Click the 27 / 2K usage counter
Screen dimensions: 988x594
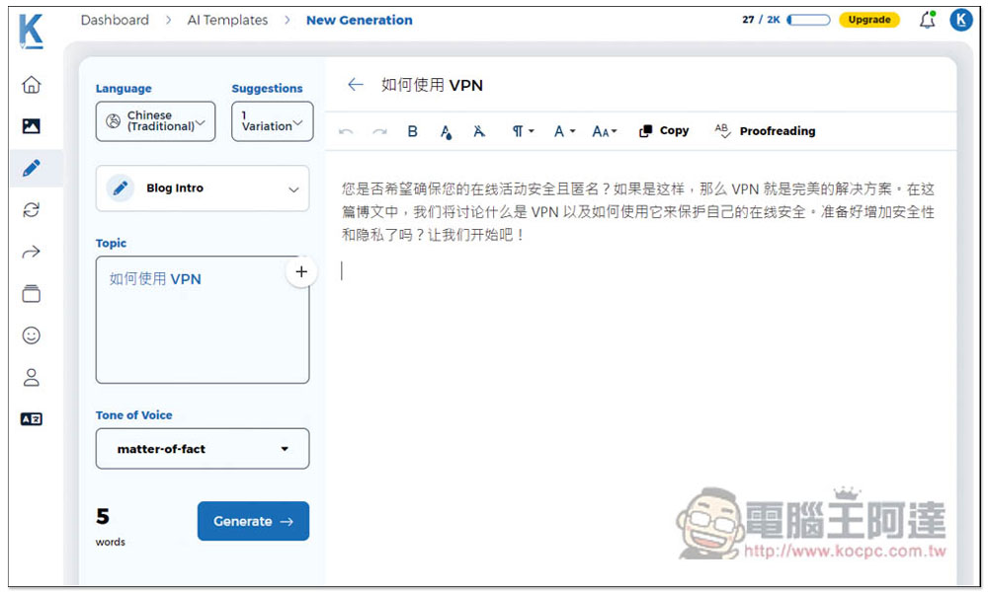click(x=761, y=20)
